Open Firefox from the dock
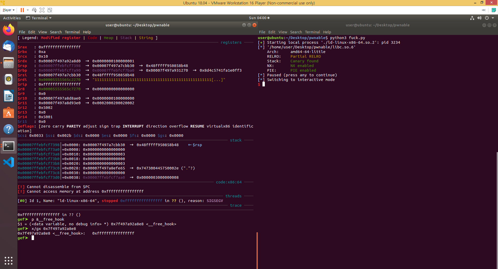Viewport: 498px width, 269px height. tap(9, 30)
